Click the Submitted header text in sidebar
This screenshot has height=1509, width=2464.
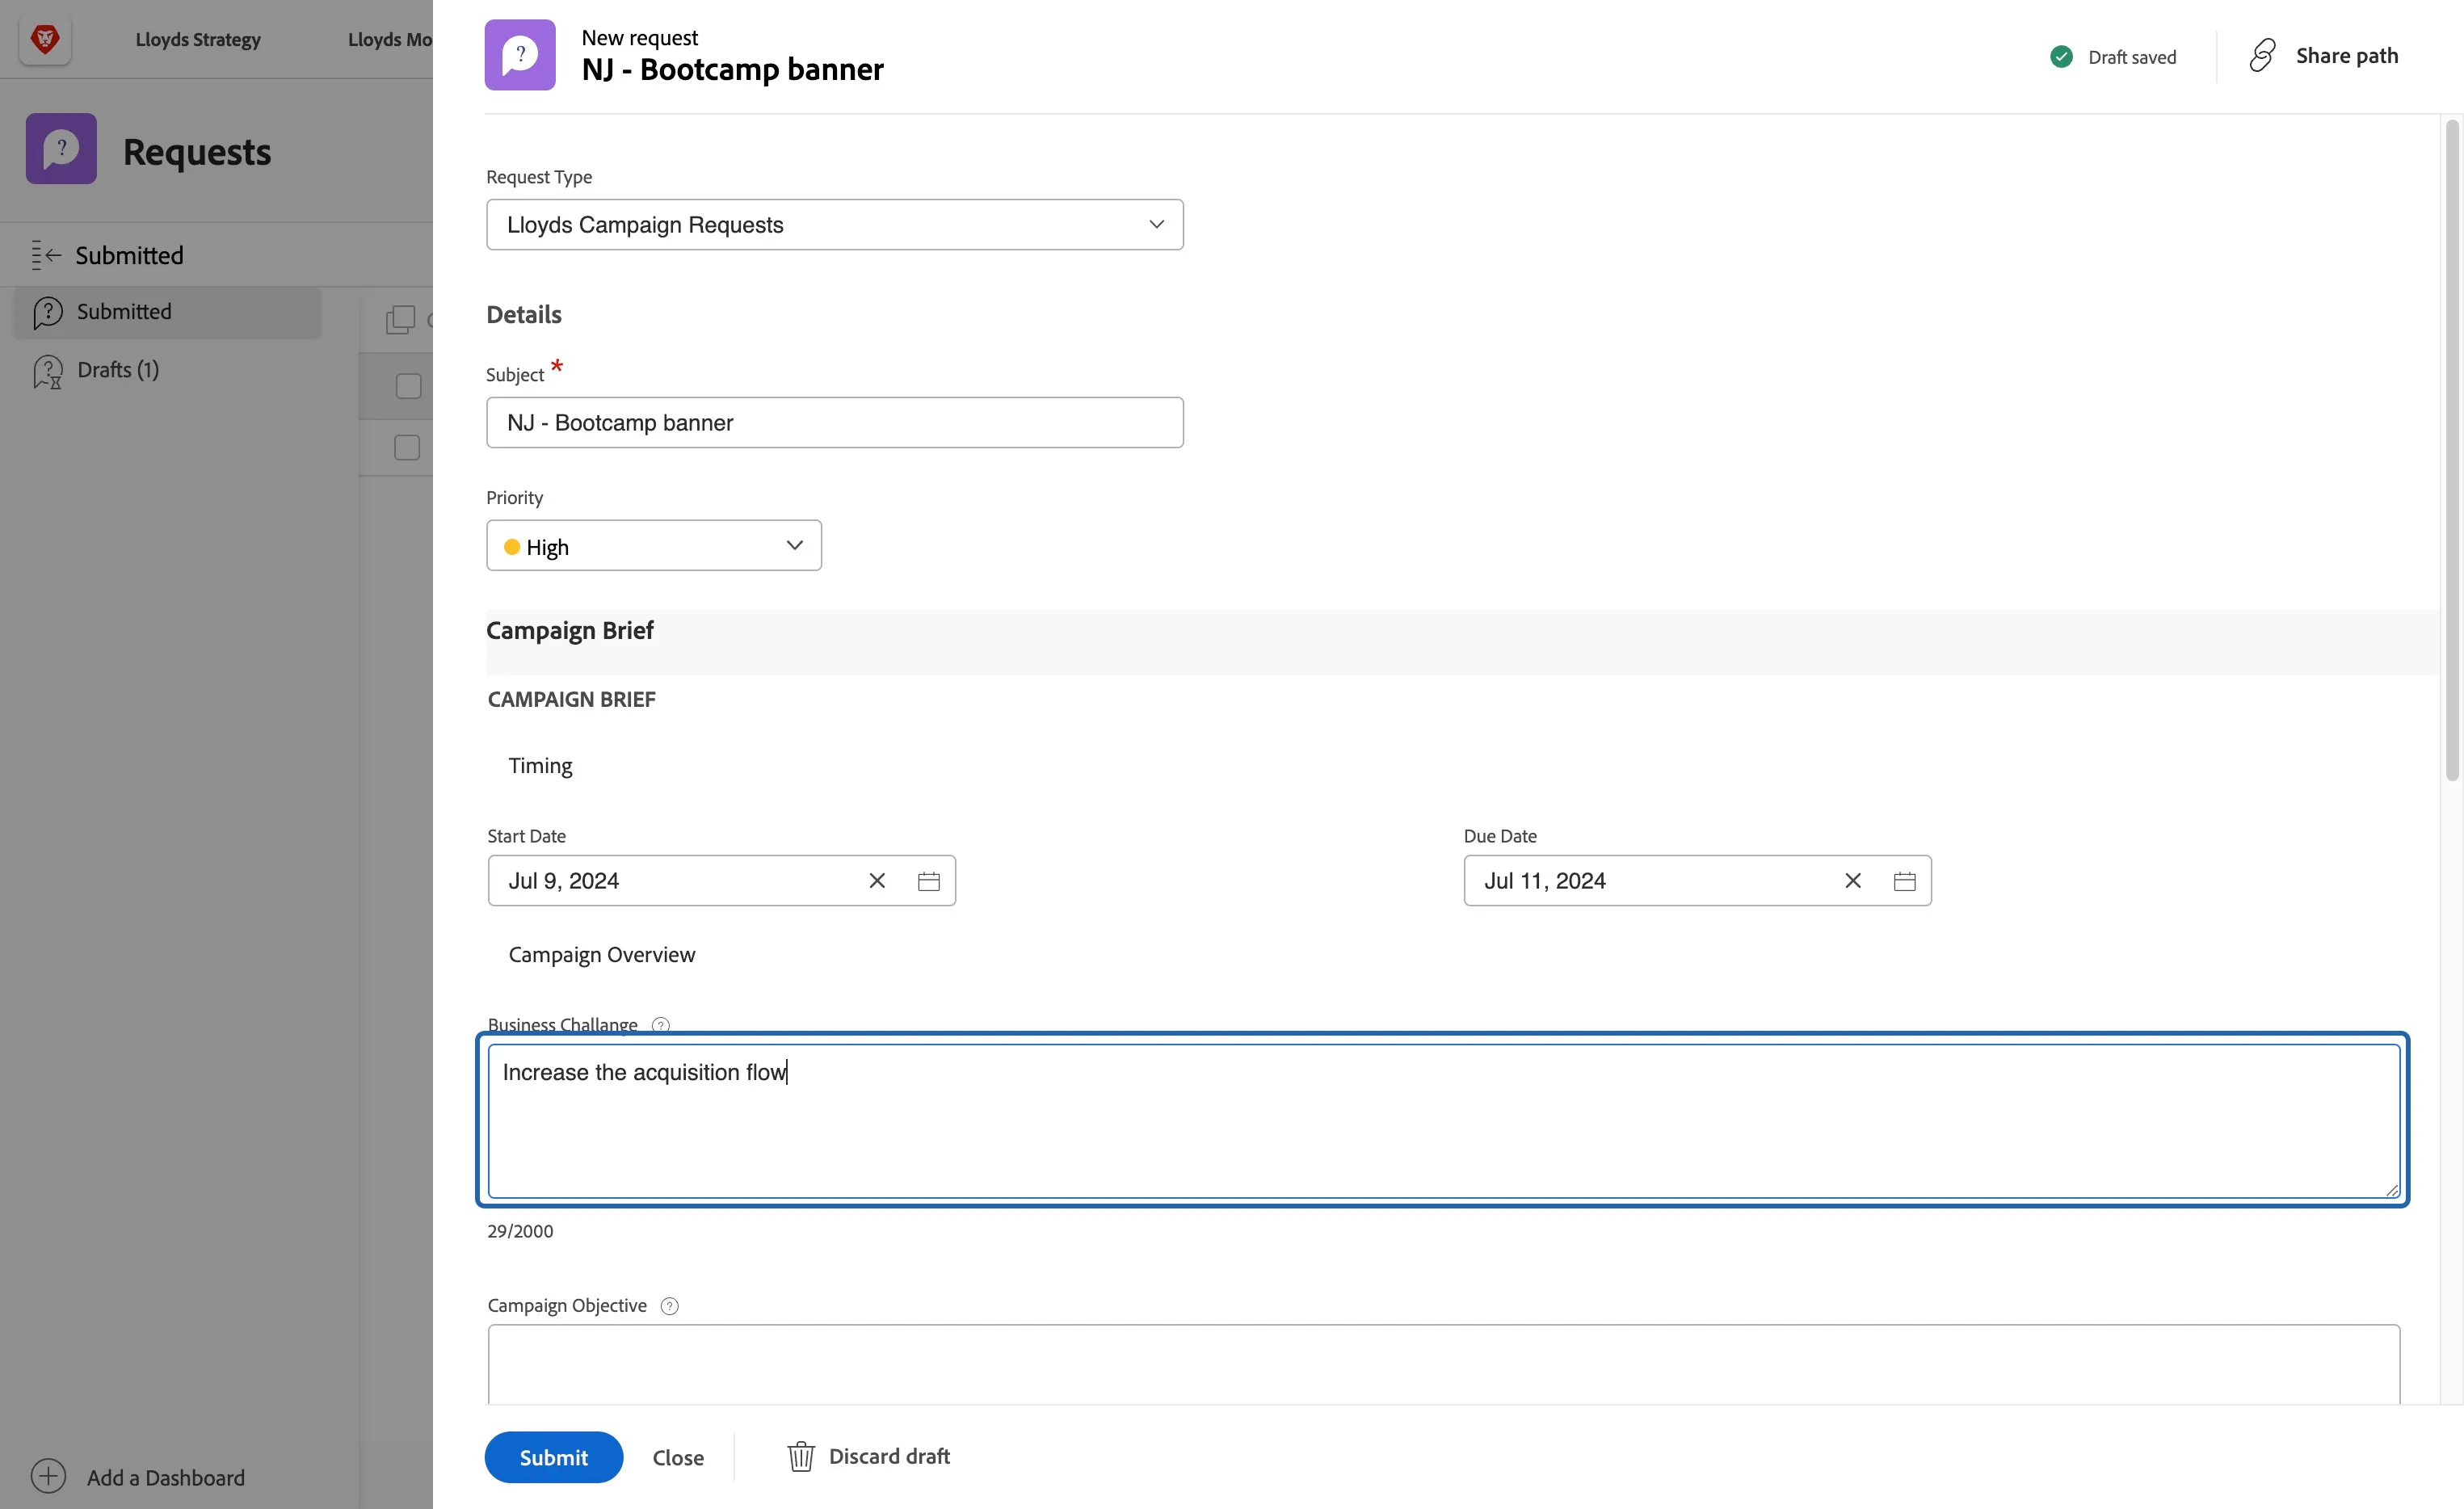(x=130, y=256)
